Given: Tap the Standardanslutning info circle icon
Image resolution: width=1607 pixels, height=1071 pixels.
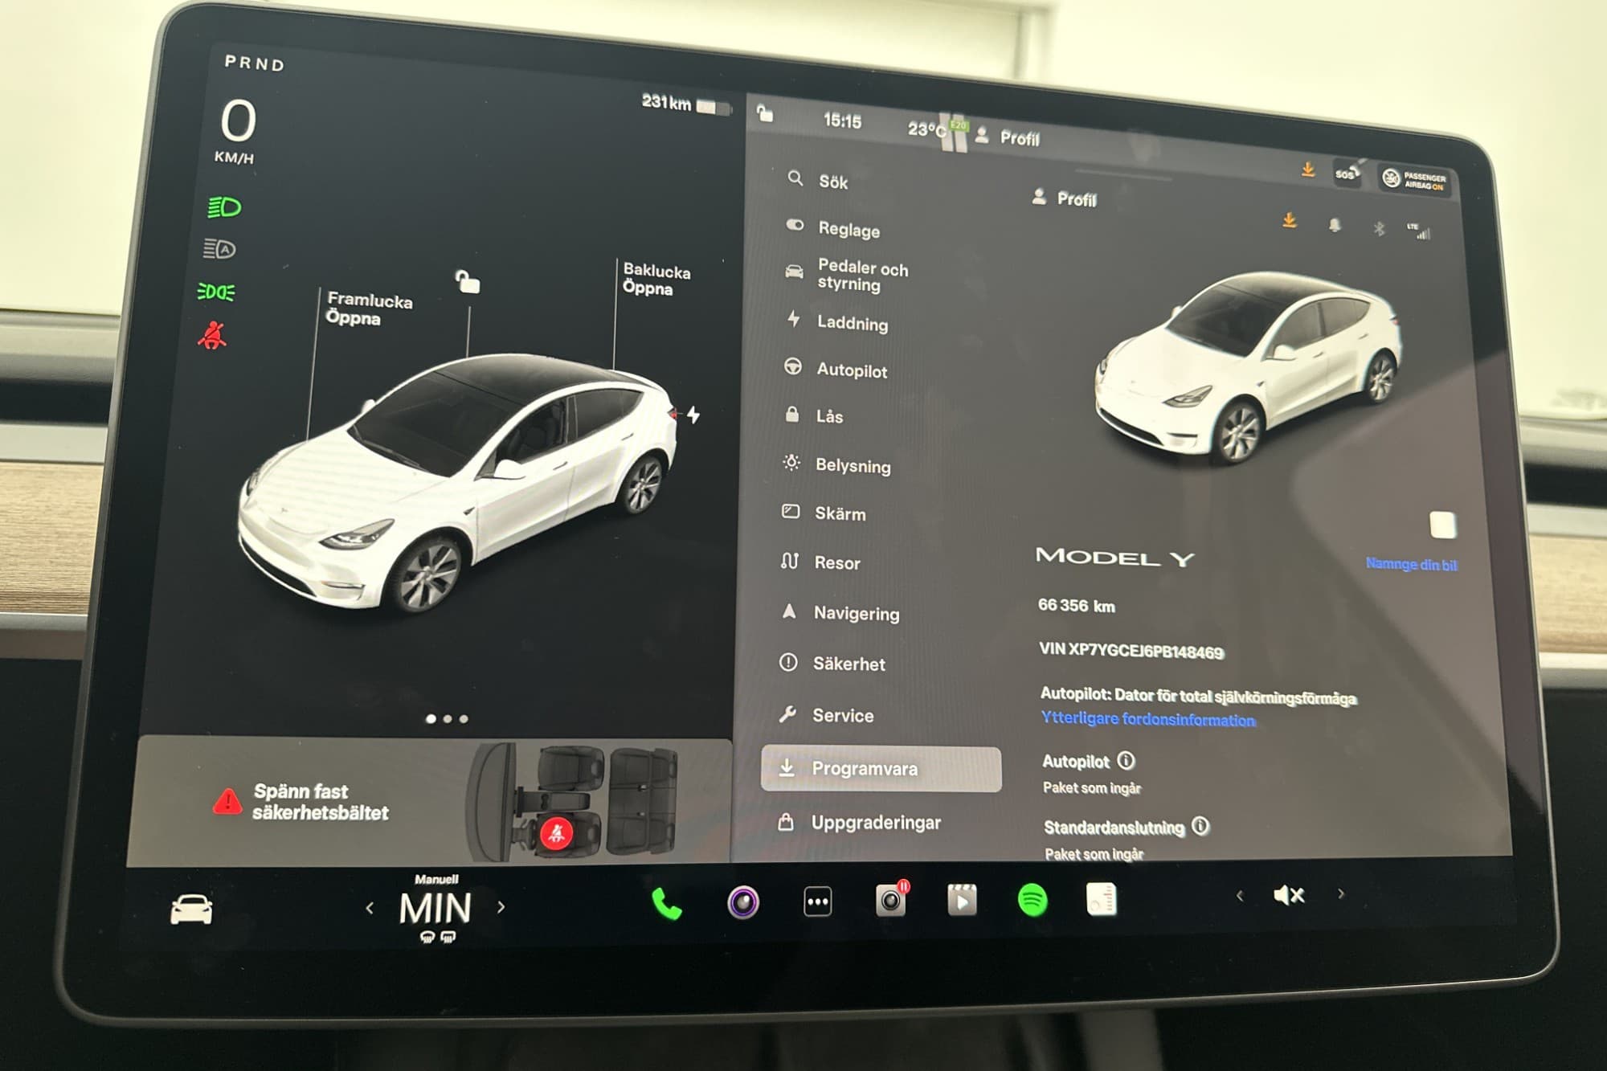Looking at the screenshot, I should pos(1200,826).
